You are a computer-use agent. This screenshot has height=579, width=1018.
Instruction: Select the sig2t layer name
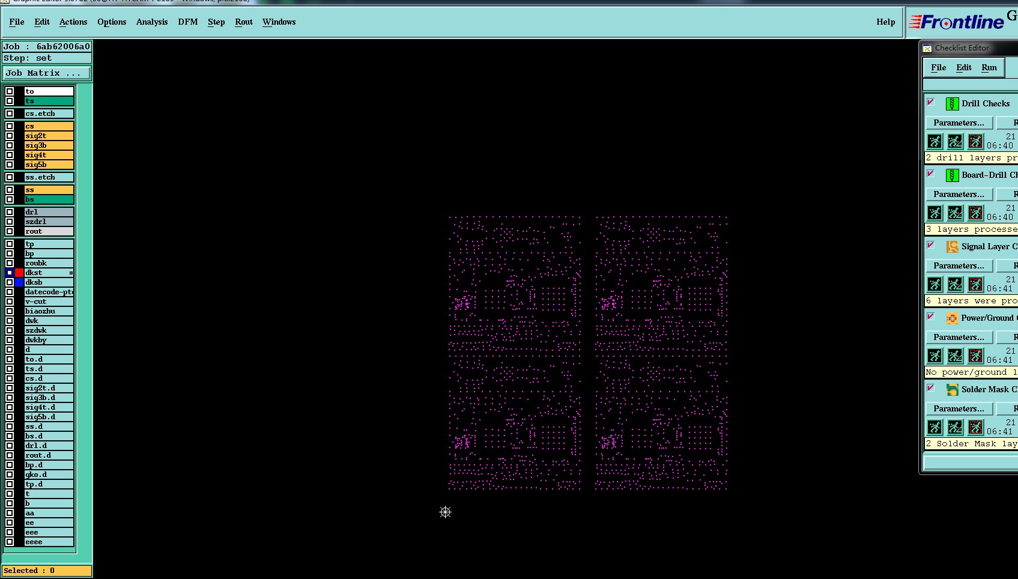click(x=49, y=136)
